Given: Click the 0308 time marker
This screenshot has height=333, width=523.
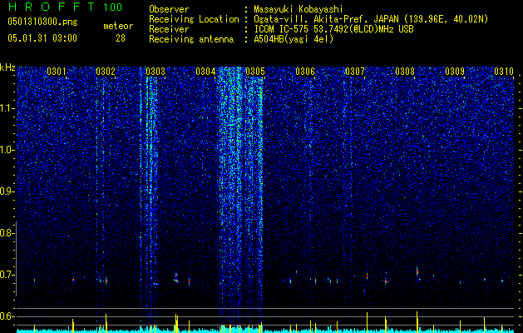Looking at the screenshot, I should [x=405, y=71].
